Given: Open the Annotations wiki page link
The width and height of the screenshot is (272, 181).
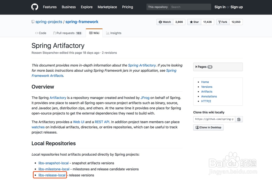Looking at the screenshot, I should click(x=209, y=96).
